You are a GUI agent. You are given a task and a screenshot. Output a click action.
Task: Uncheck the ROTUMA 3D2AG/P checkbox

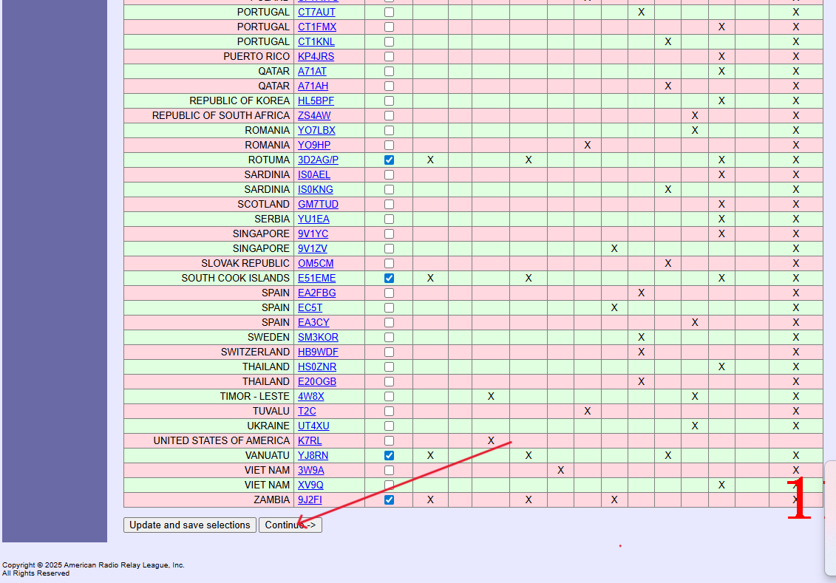click(x=390, y=160)
